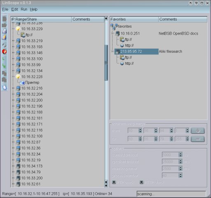Click the NetBSB OpenBSD docs comment
Screen dimensions: 211x198
click(178, 33)
